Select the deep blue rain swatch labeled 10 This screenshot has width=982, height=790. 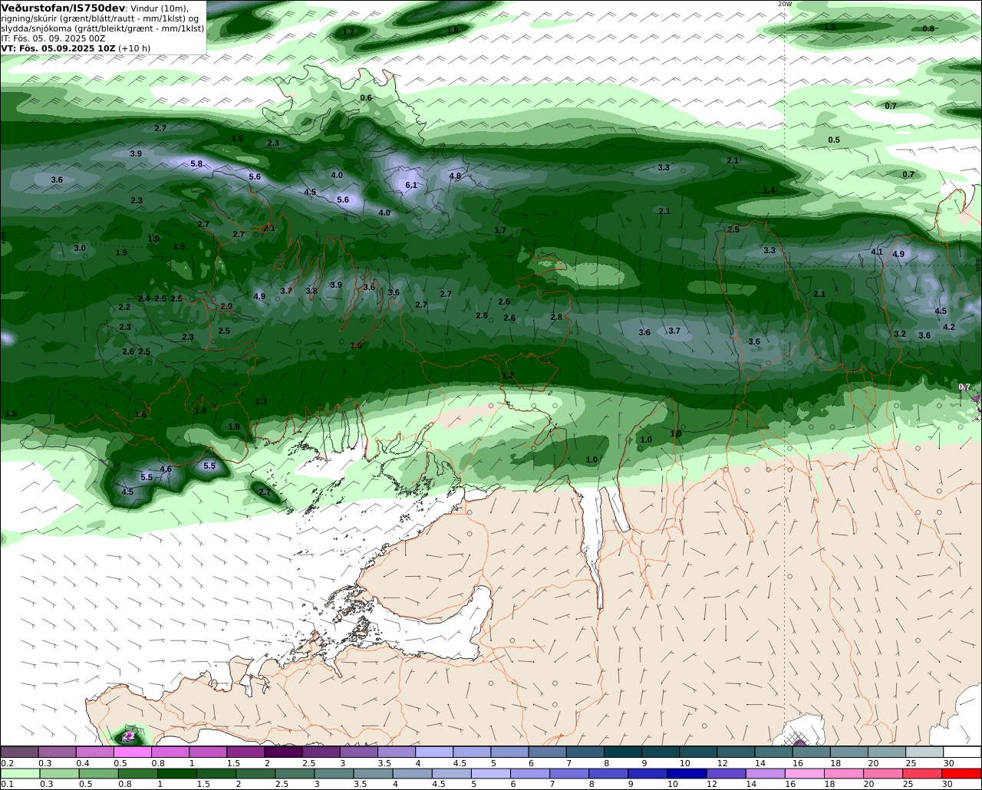tap(686, 774)
